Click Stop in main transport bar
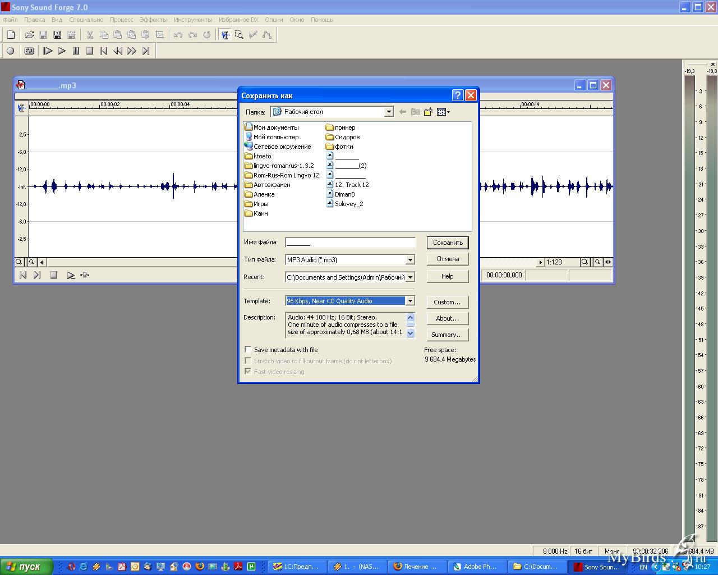The image size is (718, 575). (x=90, y=51)
